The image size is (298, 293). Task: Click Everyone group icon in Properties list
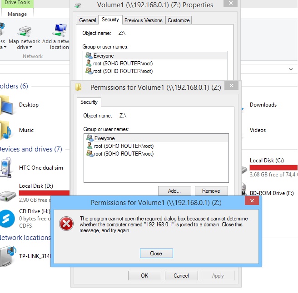[89, 55]
